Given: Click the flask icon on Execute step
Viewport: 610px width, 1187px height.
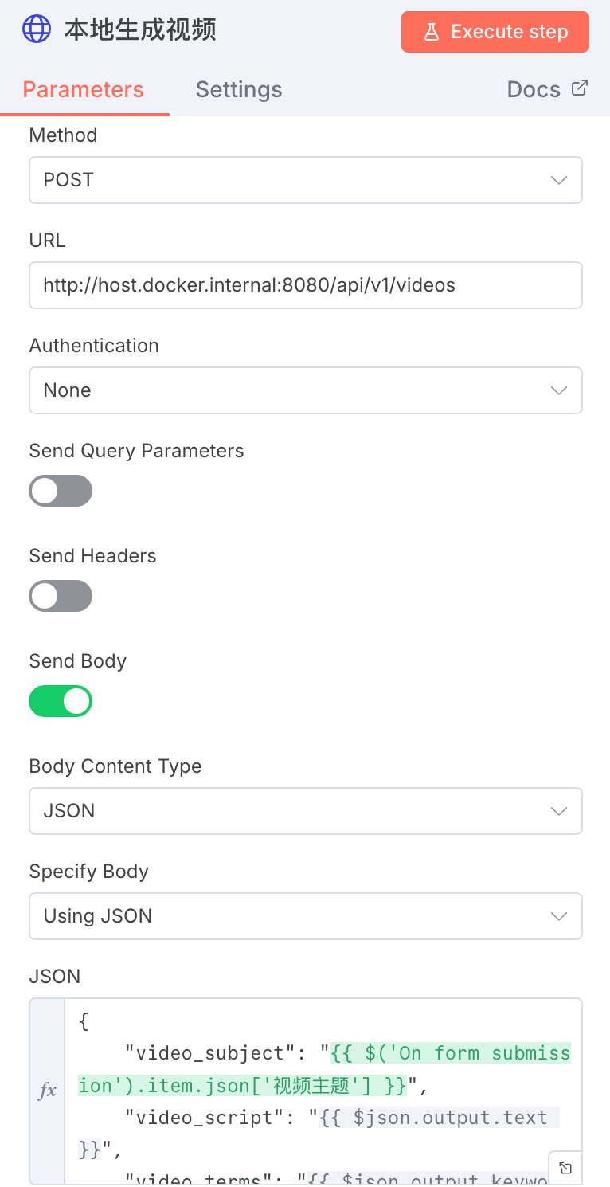Looking at the screenshot, I should [x=431, y=32].
